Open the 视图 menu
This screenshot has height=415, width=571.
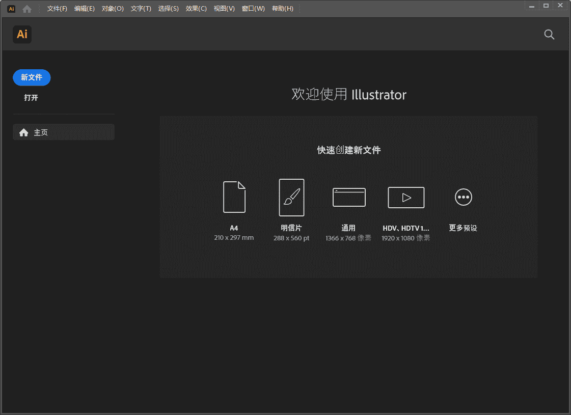point(224,8)
